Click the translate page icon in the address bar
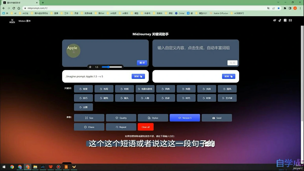Viewport: 304px width, 171px height. pos(269,8)
